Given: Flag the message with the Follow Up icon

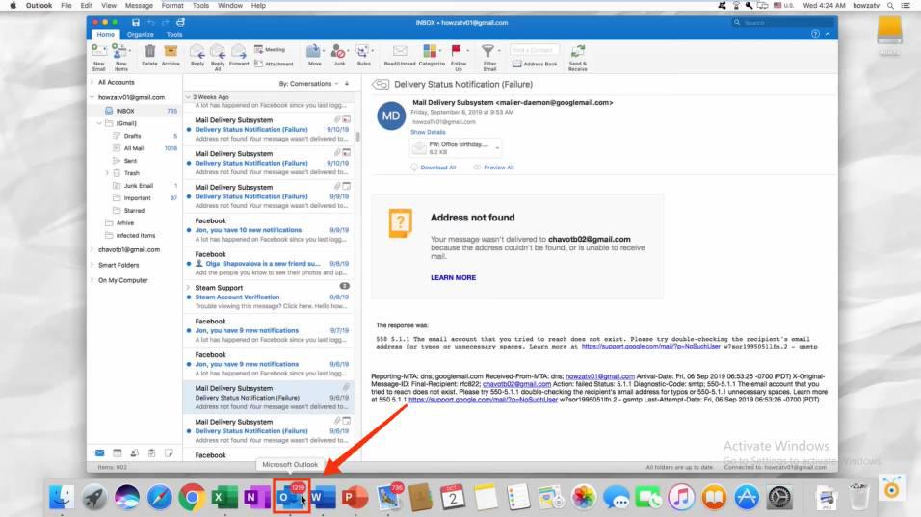Looking at the screenshot, I should tap(457, 51).
